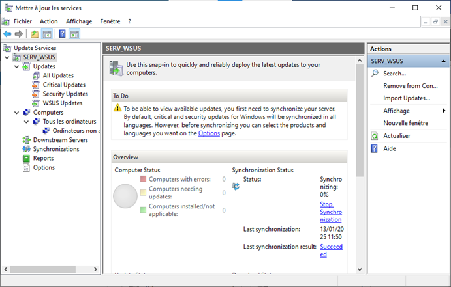Click the red Computers with errors swatch
451x287 pixels.
pos(143,179)
